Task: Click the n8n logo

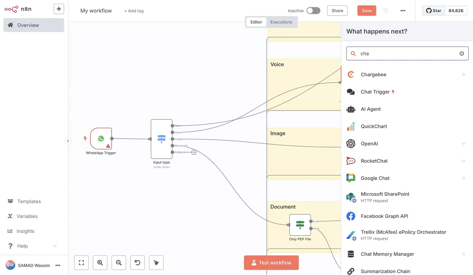Action: pos(18,9)
